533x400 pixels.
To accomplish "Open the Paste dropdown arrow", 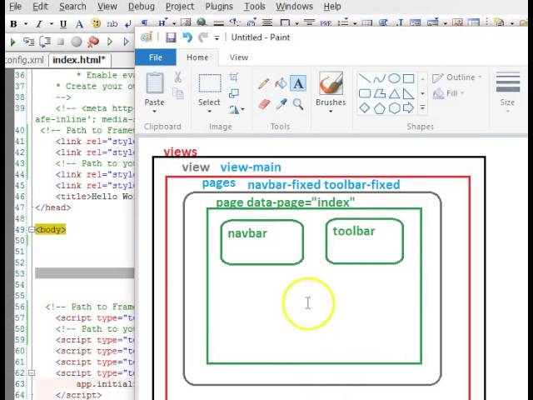I will pos(154,111).
